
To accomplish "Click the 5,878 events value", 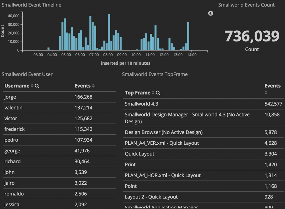I will [271, 132].
